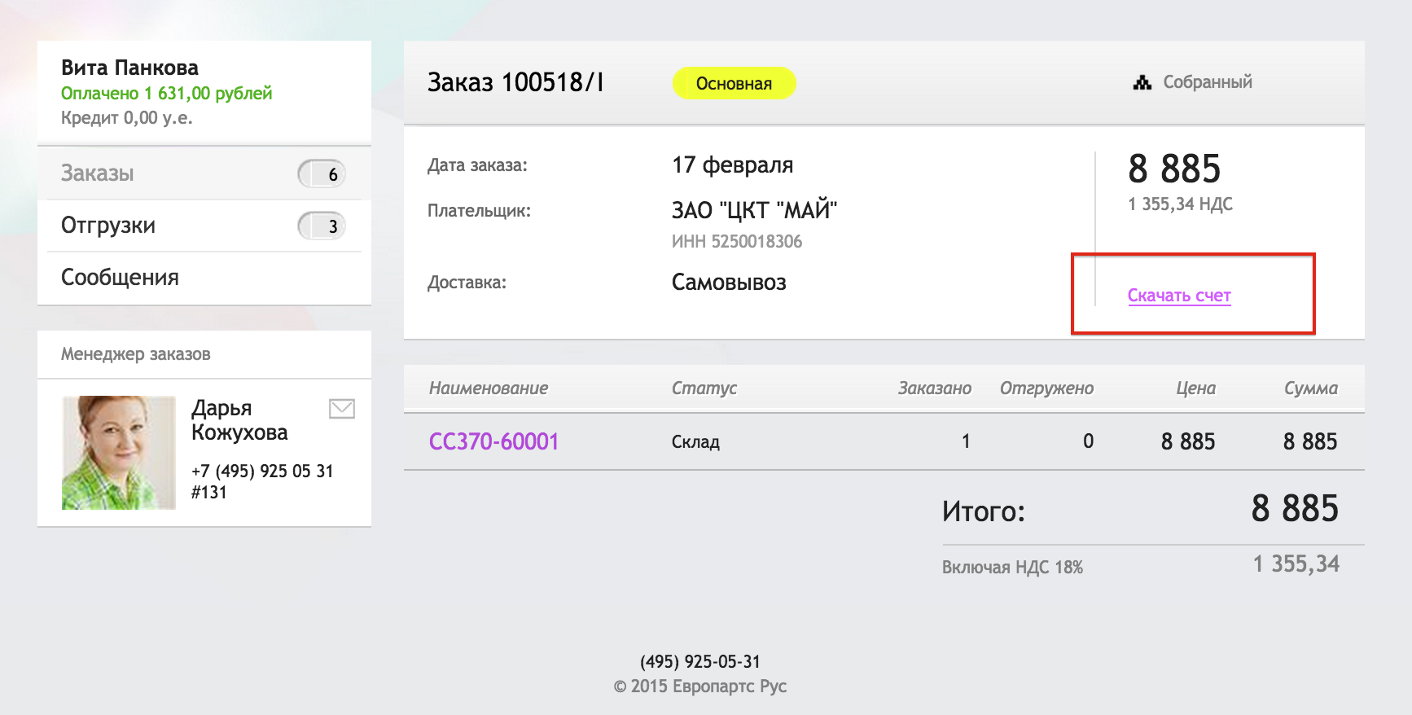
Task: Go to Сообщения in the sidebar
Action: tap(120, 278)
